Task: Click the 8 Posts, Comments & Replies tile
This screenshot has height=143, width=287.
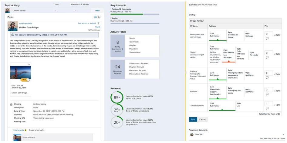Action: pyautogui.click(x=117, y=46)
